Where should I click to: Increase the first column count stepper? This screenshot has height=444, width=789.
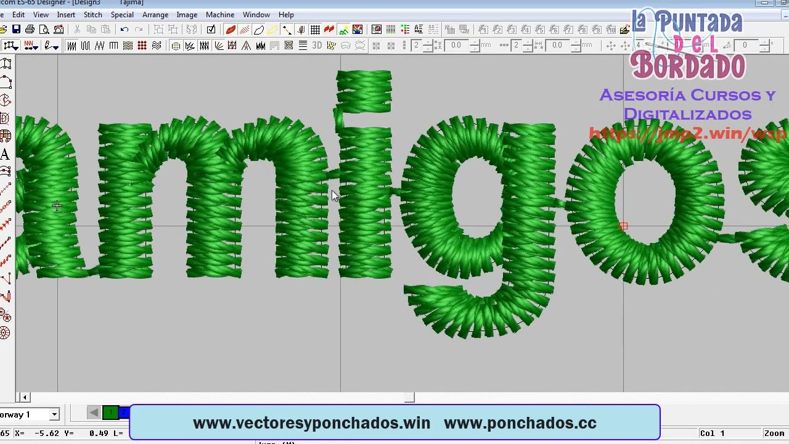tap(427, 43)
